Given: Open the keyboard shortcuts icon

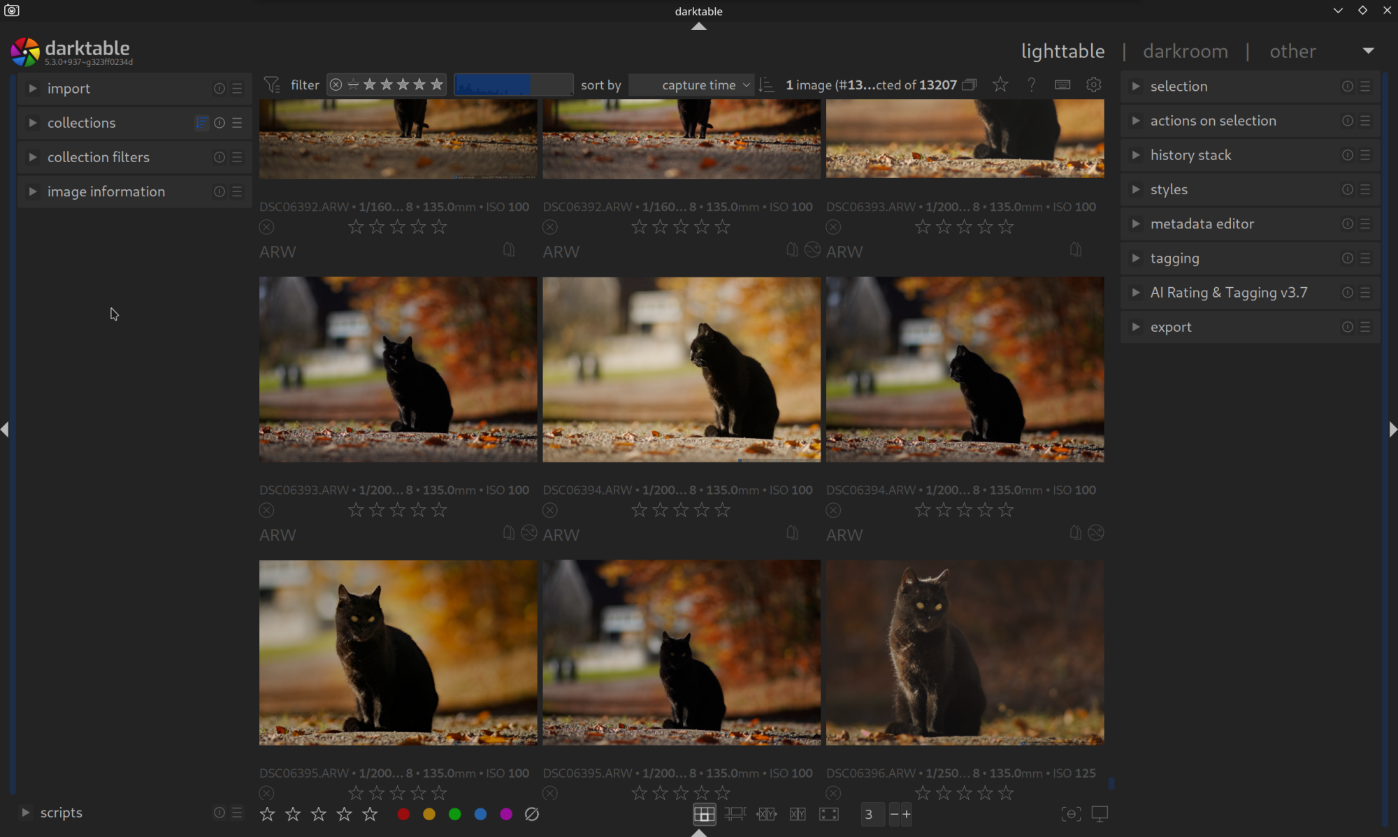Looking at the screenshot, I should click(1062, 85).
